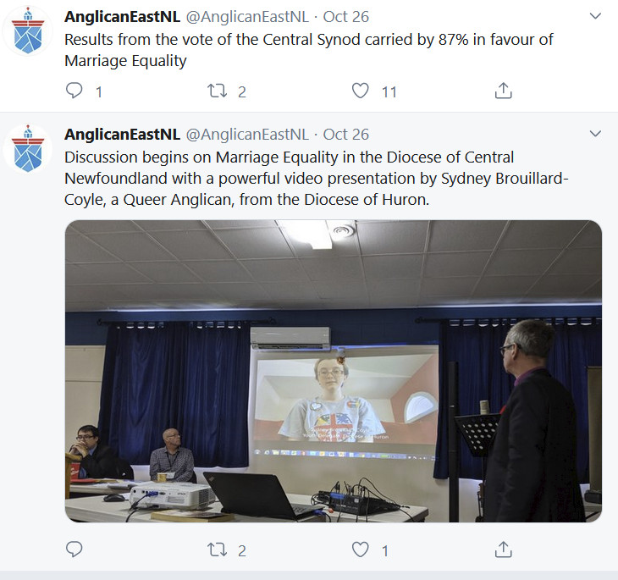Screen dimensions: 618x580
Task: Open the tweet text about 87% vote
Action: point(309,50)
